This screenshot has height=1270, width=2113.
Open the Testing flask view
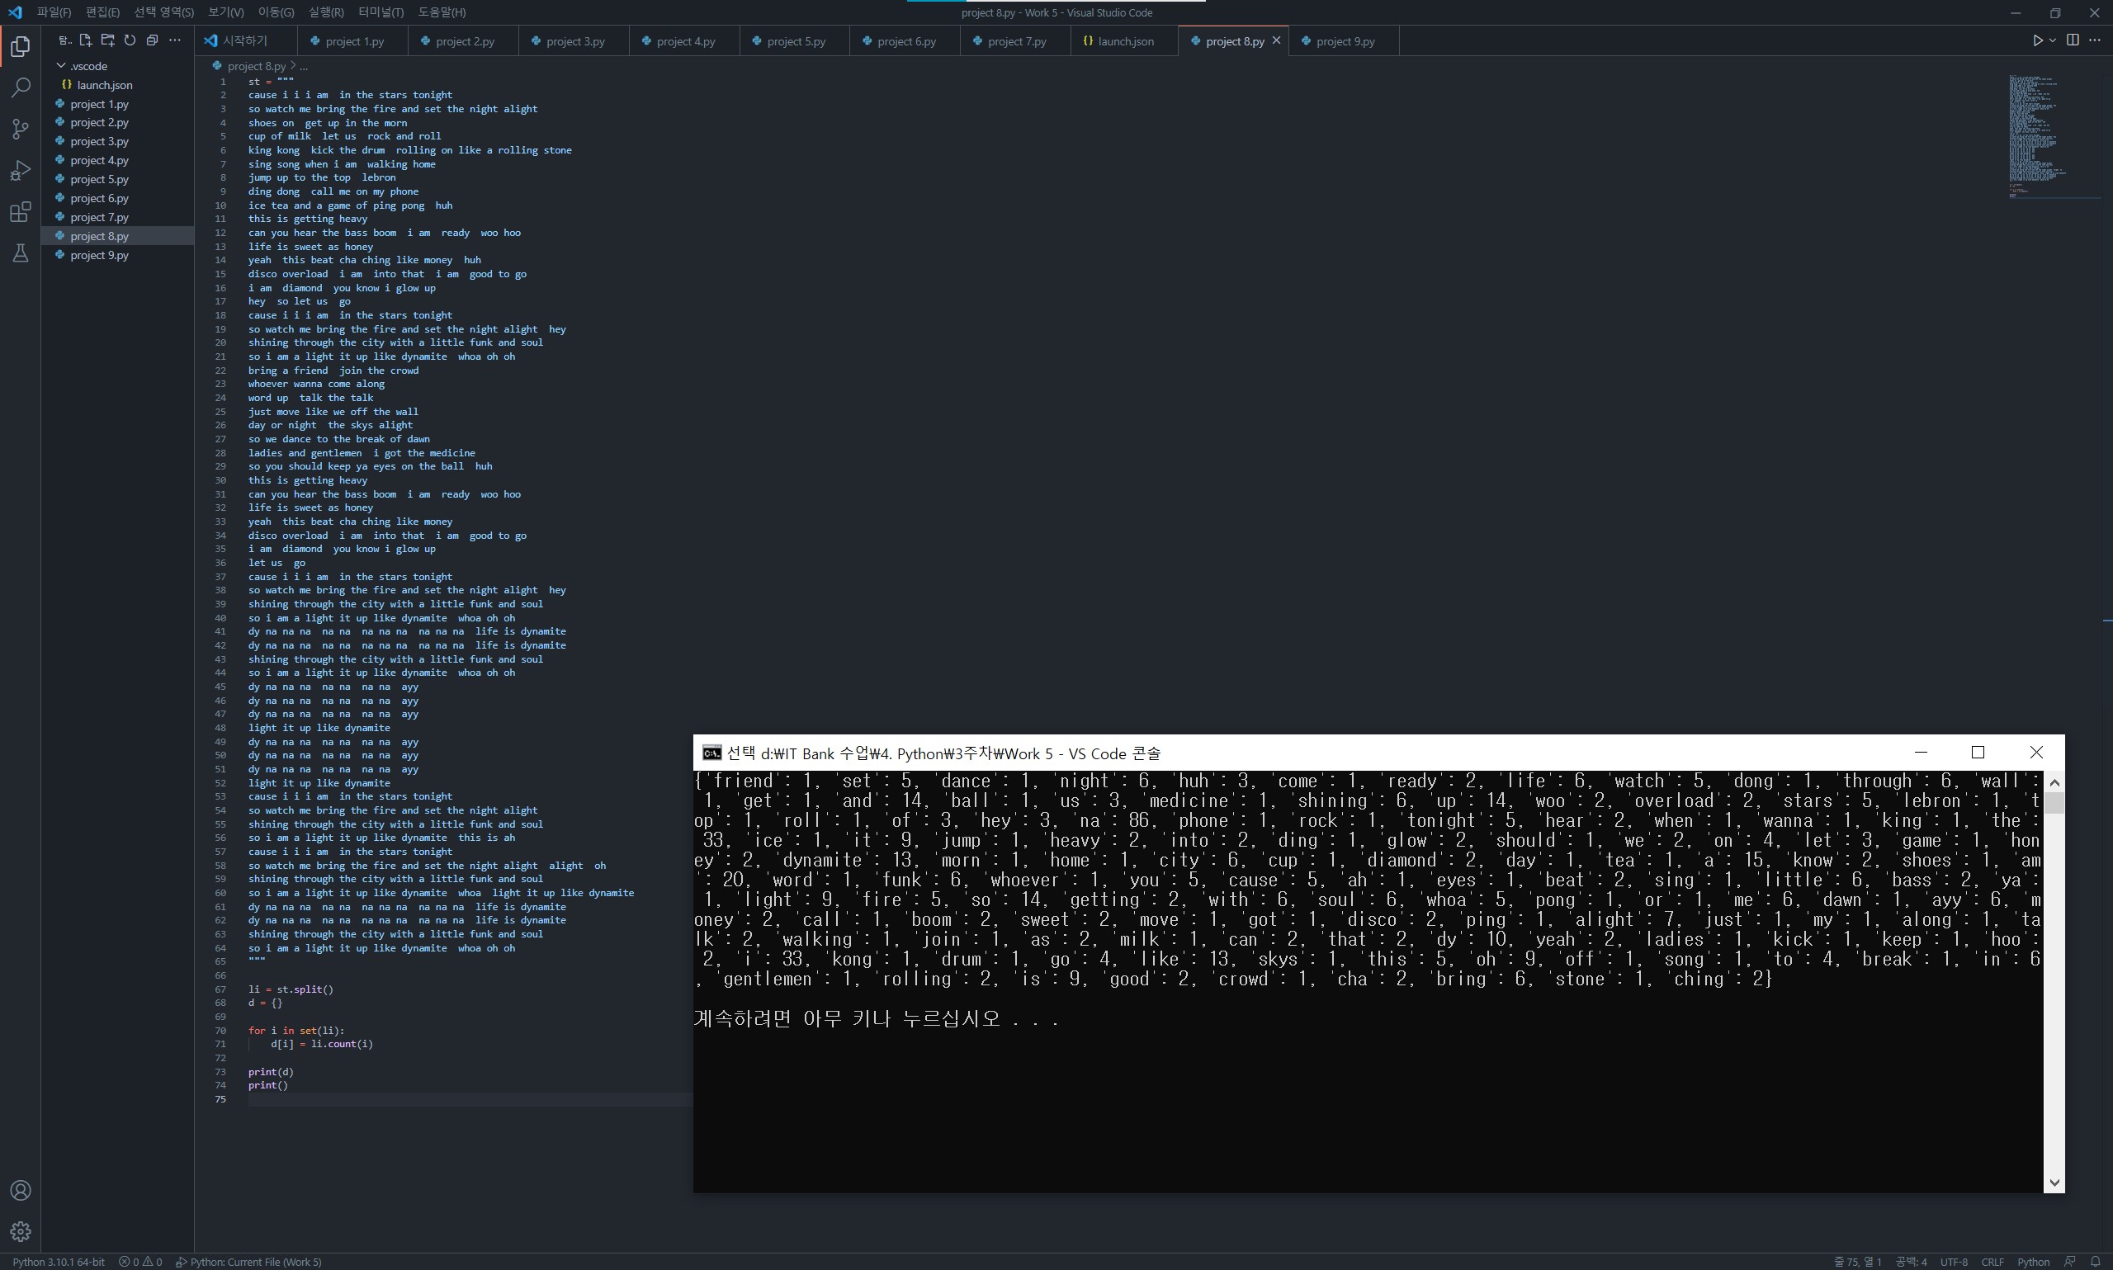tap(21, 253)
